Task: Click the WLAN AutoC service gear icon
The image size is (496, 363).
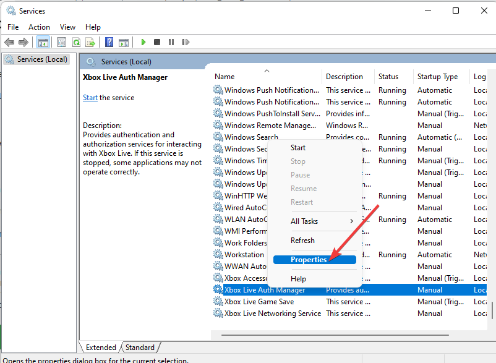Action: tap(218, 219)
